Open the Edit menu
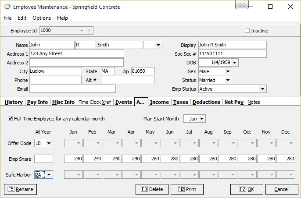The width and height of the screenshot is (301, 198). point(22,18)
